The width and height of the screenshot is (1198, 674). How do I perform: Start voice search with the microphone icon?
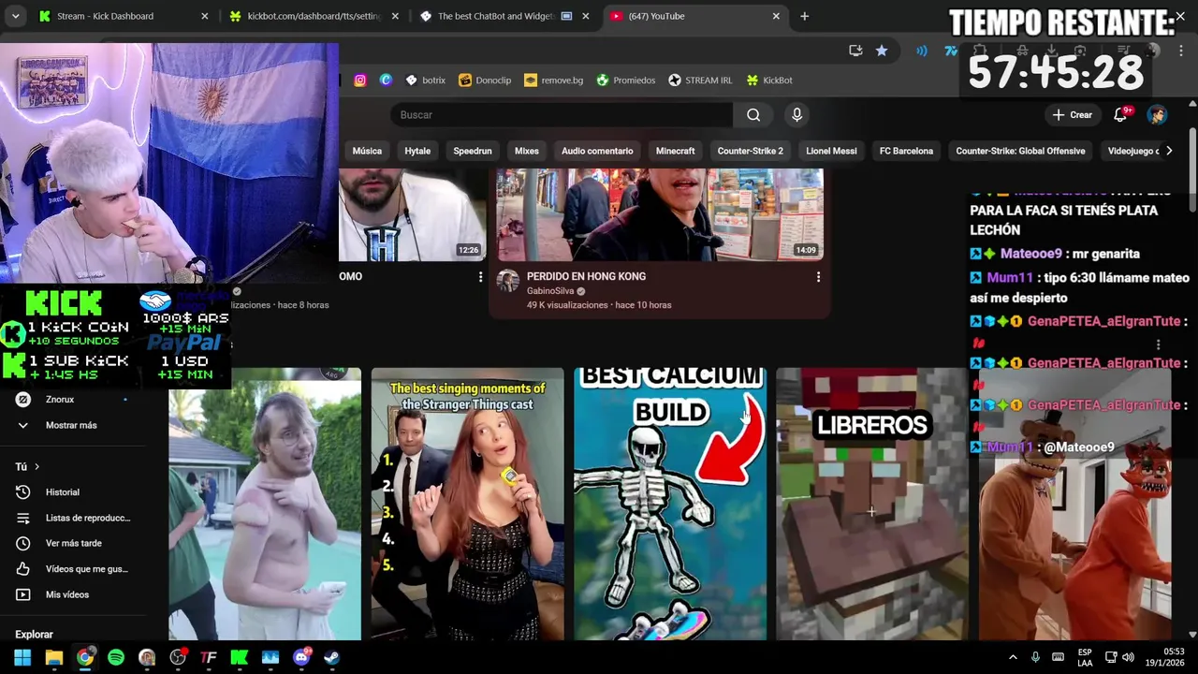[x=796, y=115]
